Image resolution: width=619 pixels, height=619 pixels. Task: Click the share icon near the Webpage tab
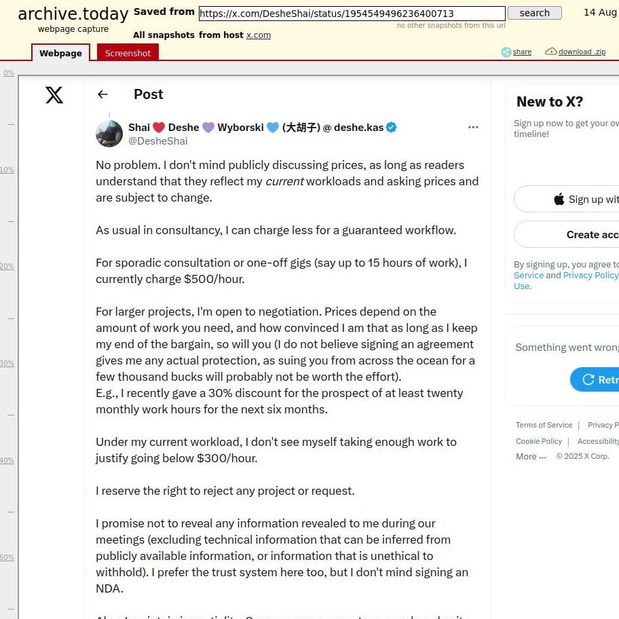pyautogui.click(x=505, y=52)
